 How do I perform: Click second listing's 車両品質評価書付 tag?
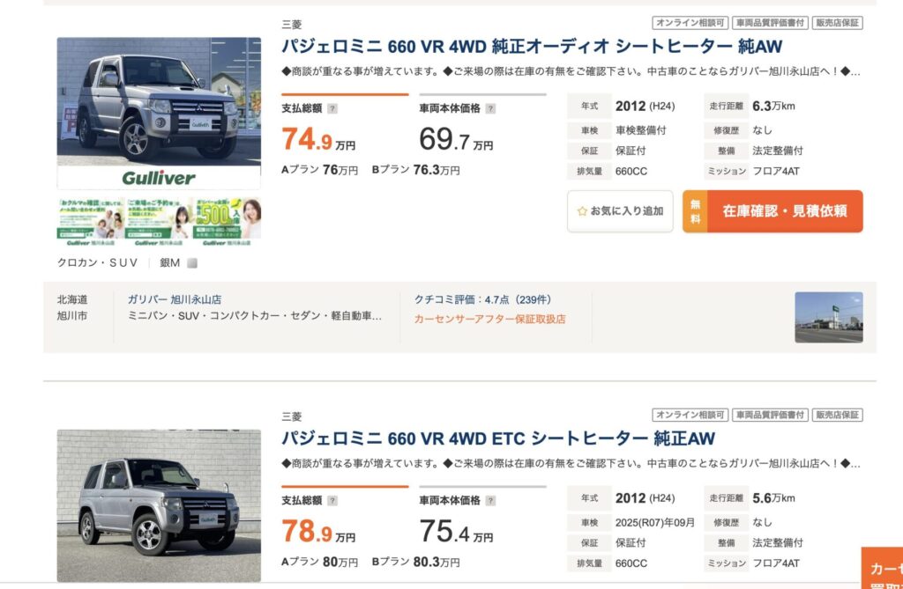point(770,415)
